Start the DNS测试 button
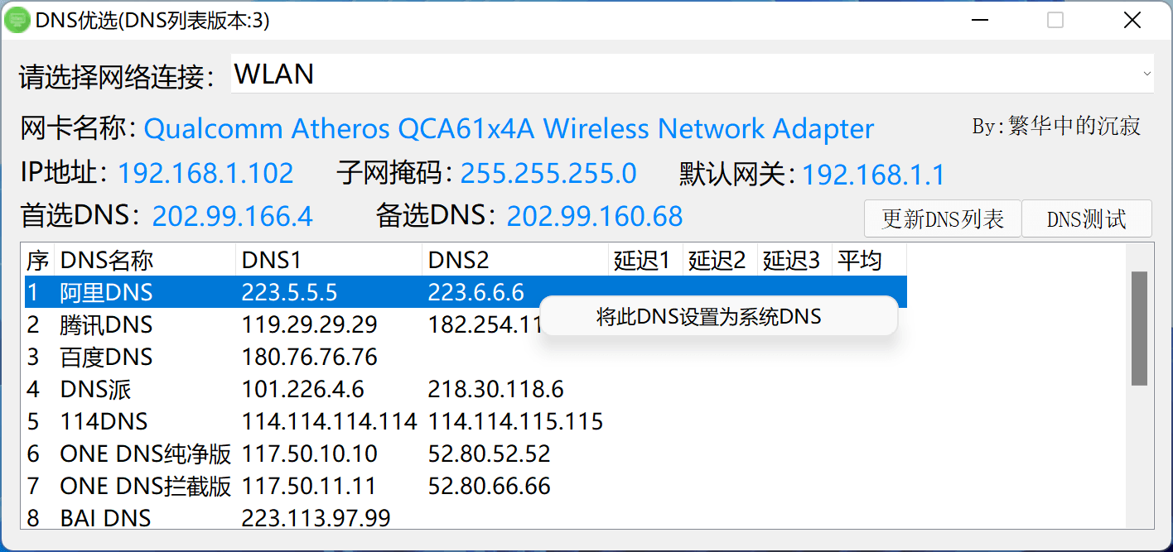This screenshot has width=1173, height=552. 1086,219
